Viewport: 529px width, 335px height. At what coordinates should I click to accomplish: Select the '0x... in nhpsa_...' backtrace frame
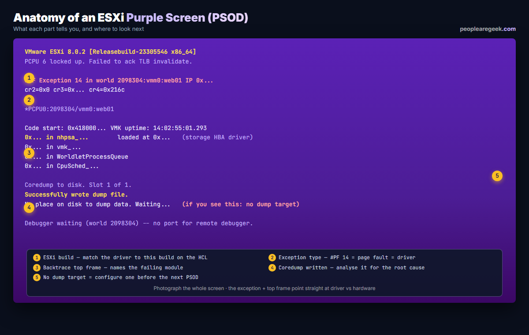(x=56, y=138)
